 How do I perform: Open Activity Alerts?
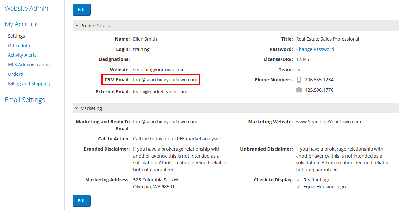[x=22, y=55]
